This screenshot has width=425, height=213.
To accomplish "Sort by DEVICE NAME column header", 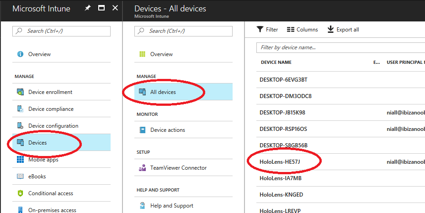I will tap(276, 62).
